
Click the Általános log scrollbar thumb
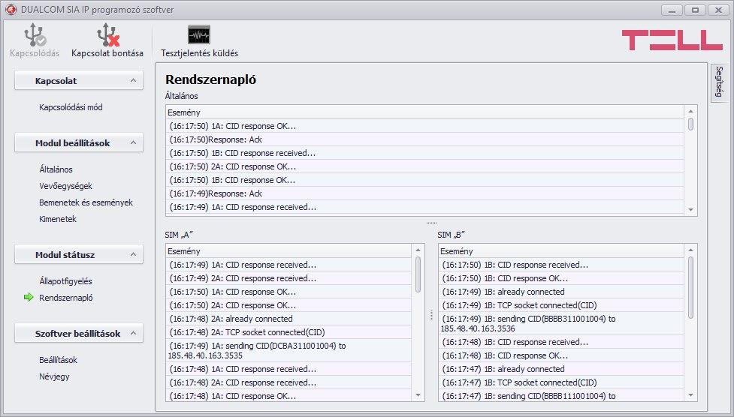click(x=690, y=124)
